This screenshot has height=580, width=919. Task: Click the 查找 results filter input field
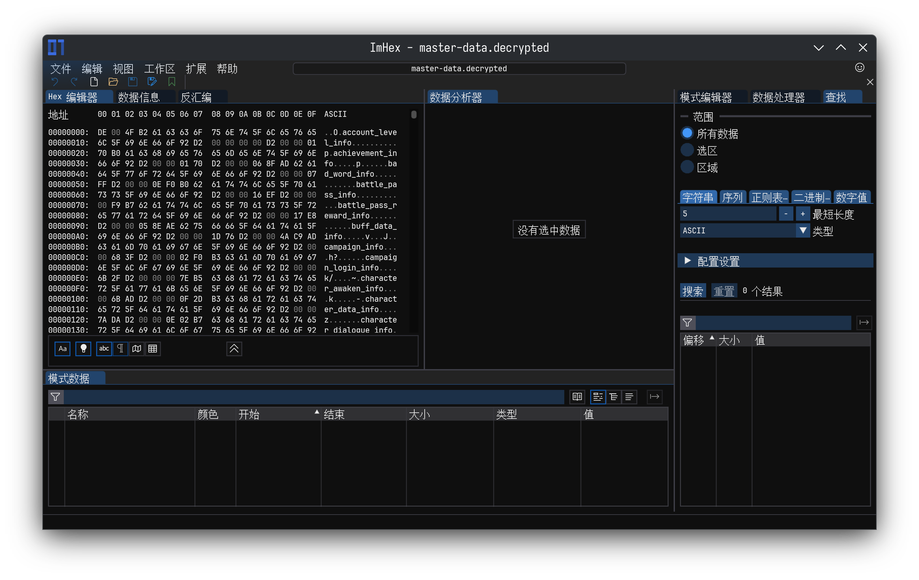773,323
